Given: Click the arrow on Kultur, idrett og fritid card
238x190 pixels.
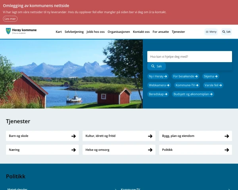Looking at the screenshot, I should pyautogui.click(x=150, y=136).
